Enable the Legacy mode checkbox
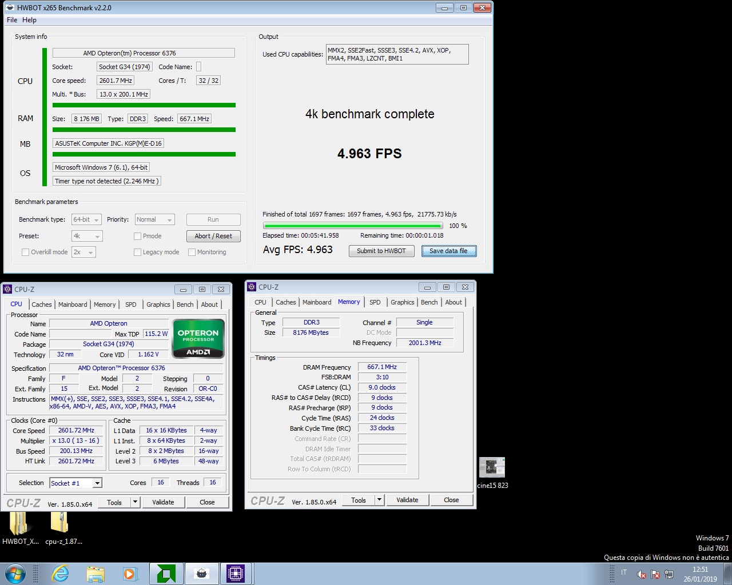The image size is (732, 585). click(x=137, y=252)
